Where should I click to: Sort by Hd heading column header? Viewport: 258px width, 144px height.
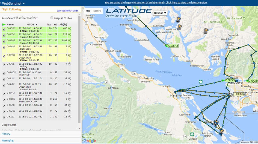pos(55,25)
